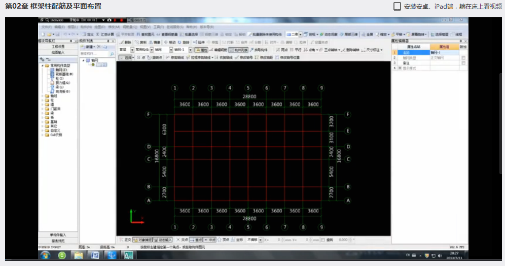This screenshot has width=505, height=266.
Task: Click the 移动 (move) tool
Action: pos(169,42)
